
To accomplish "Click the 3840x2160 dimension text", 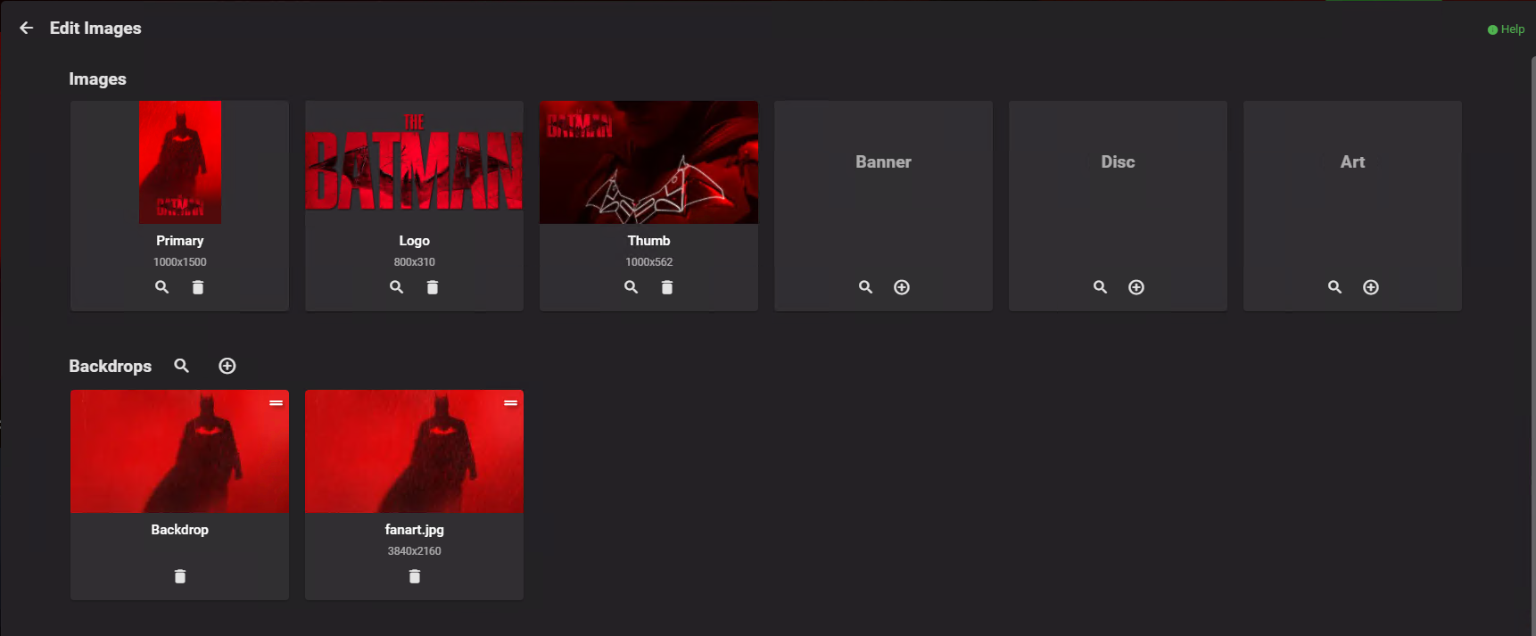I will (415, 551).
